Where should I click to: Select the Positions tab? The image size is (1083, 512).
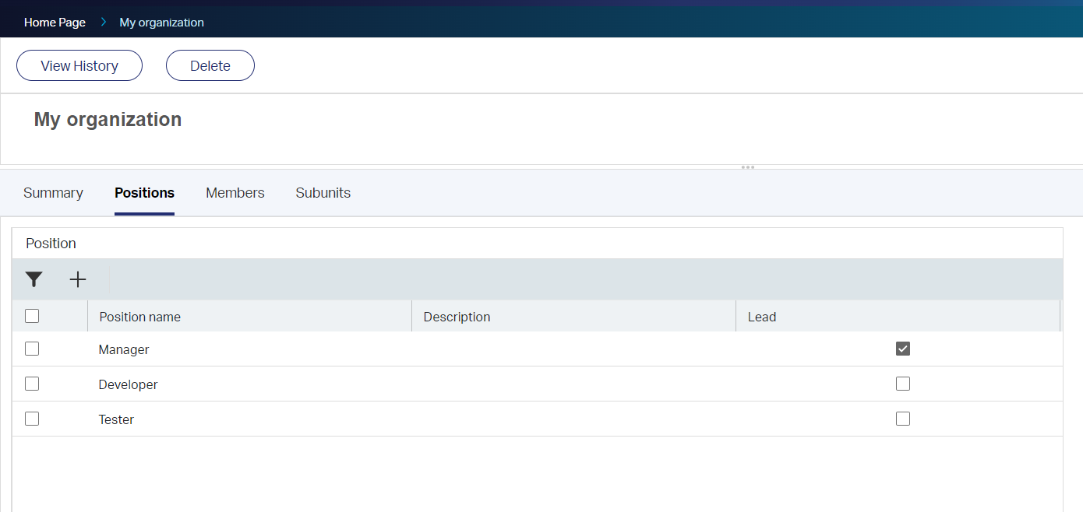click(x=144, y=192)
